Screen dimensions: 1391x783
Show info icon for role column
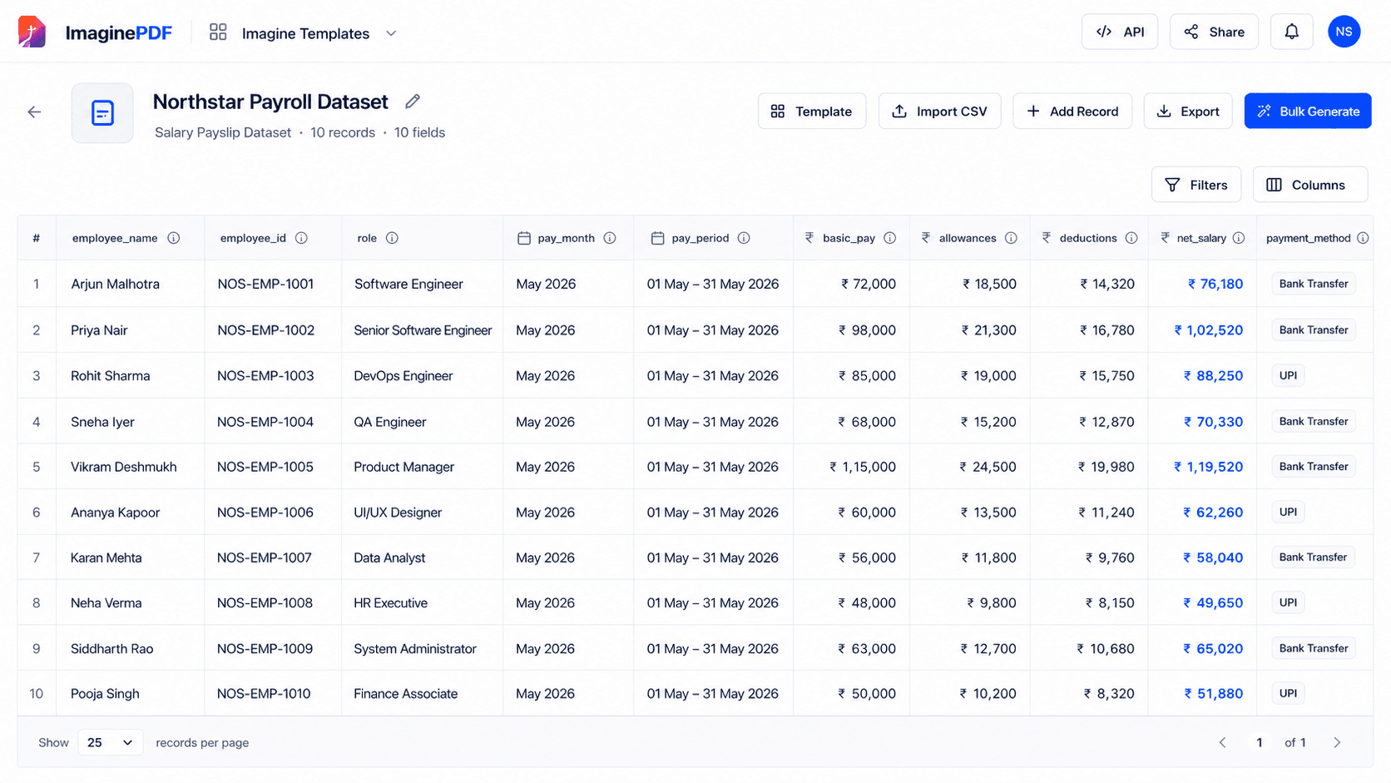[392, 238]
